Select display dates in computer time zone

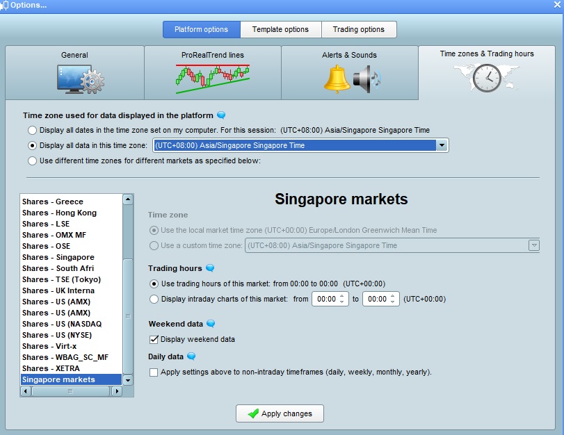pos(33,130)
